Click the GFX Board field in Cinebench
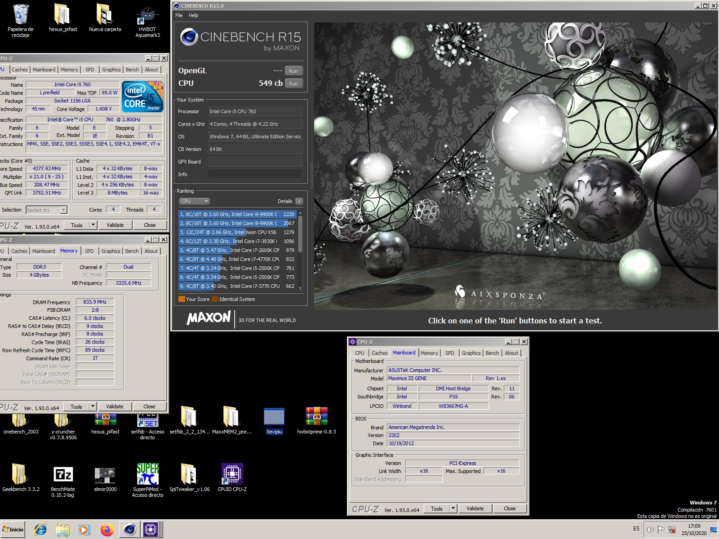This screenshot has width=719, height=539. tap(255, 162)
